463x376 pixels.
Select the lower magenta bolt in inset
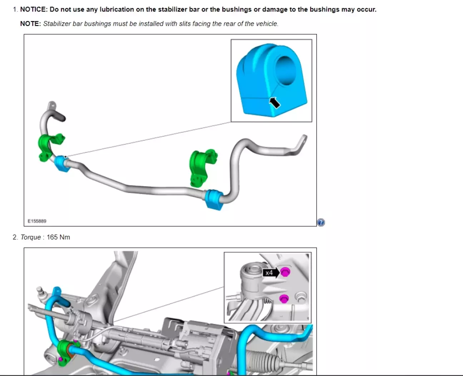click(x=284, y=298)
